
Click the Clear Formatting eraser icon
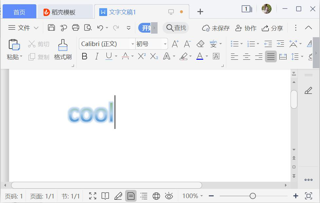(x=200, y=44)
